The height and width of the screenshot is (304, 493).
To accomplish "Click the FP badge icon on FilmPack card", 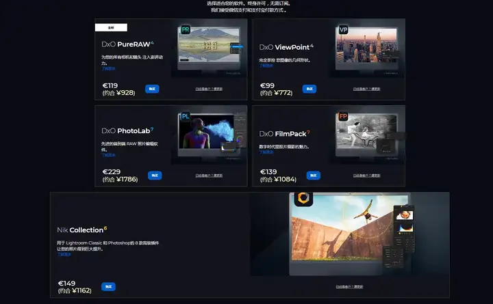I will (343, 116).
